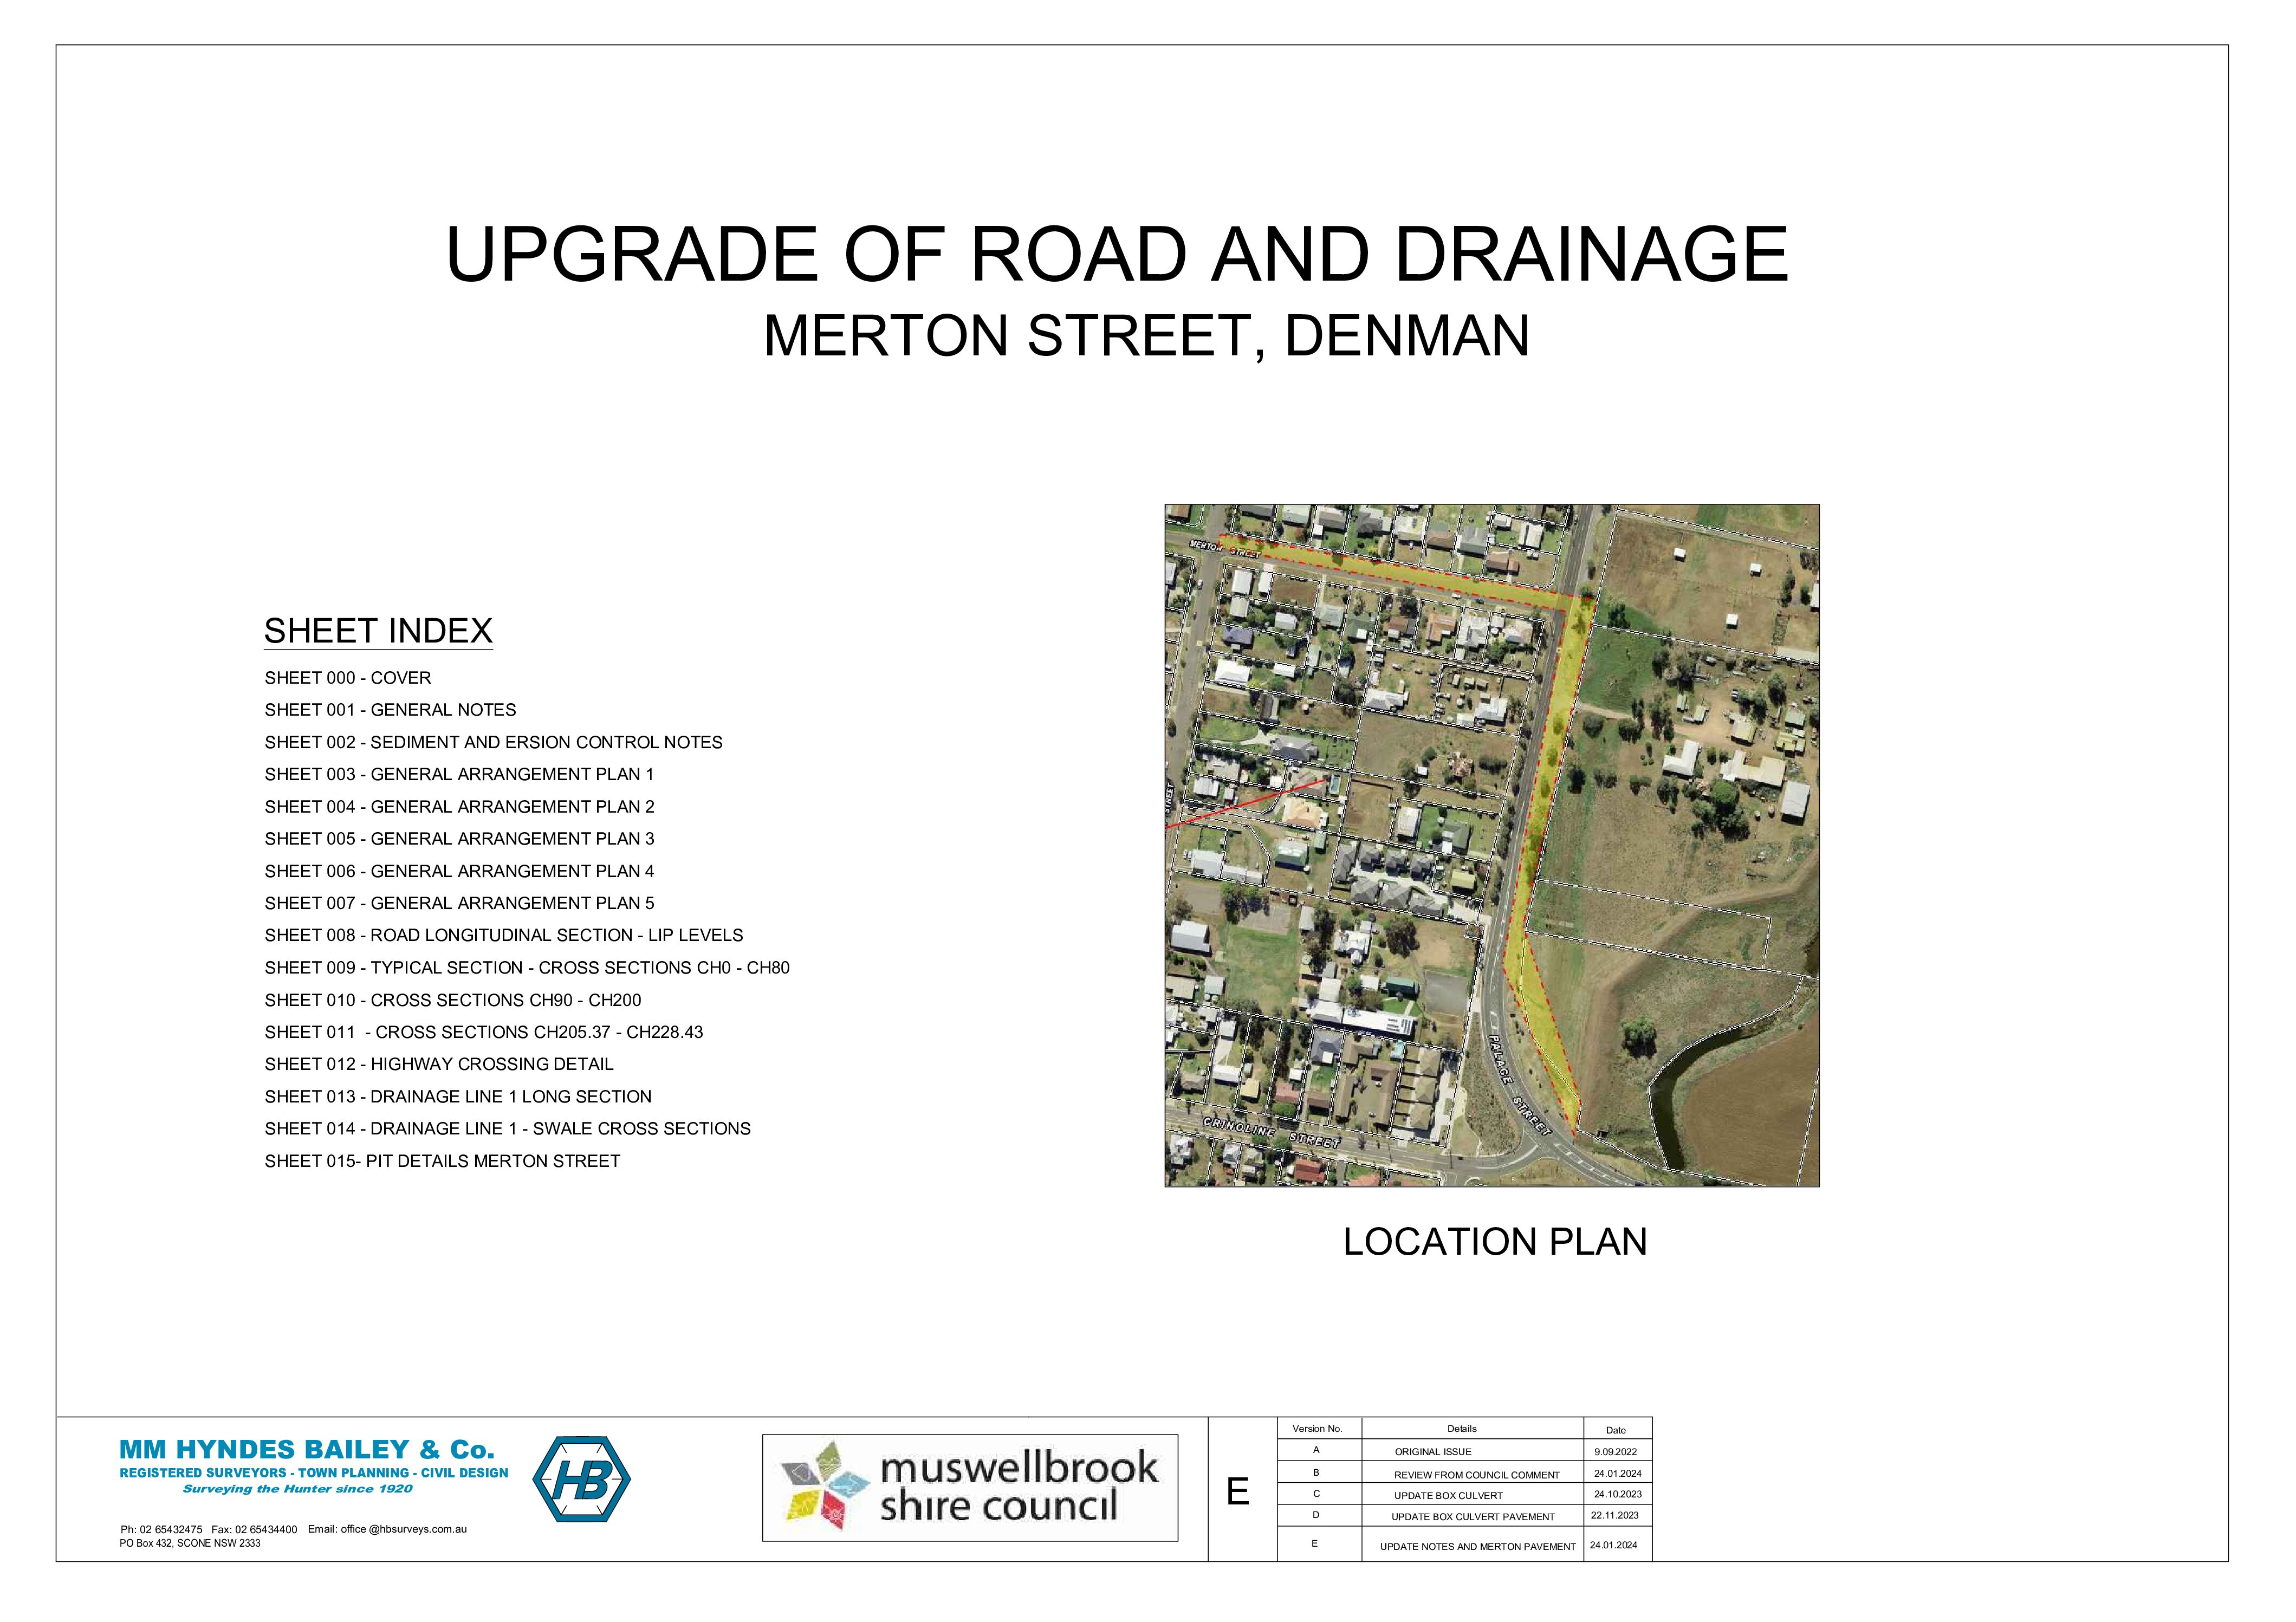Select 'SHEET 007 - GENERAL ARRANGEMENT PLAN 5'
2296x1622 pixels.
coord(459,903)
